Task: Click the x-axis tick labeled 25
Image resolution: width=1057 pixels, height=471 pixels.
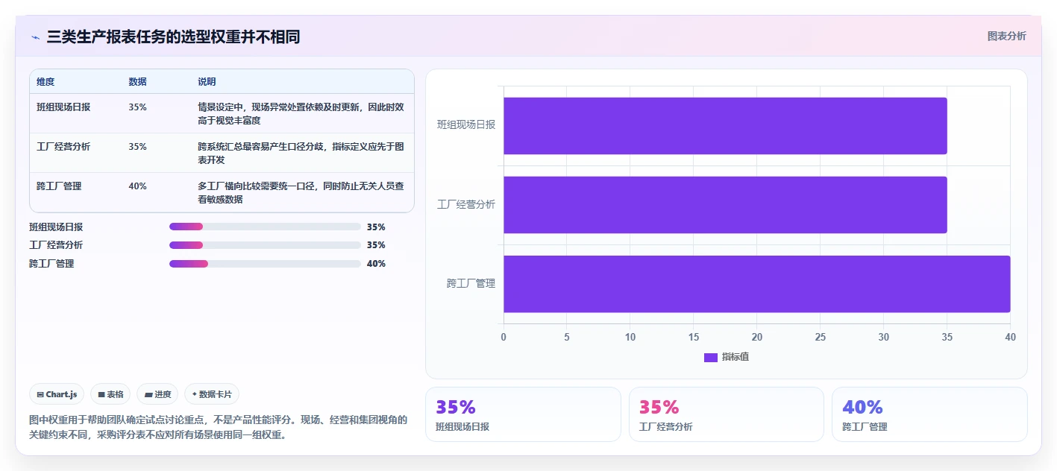Action: (821, 337)
